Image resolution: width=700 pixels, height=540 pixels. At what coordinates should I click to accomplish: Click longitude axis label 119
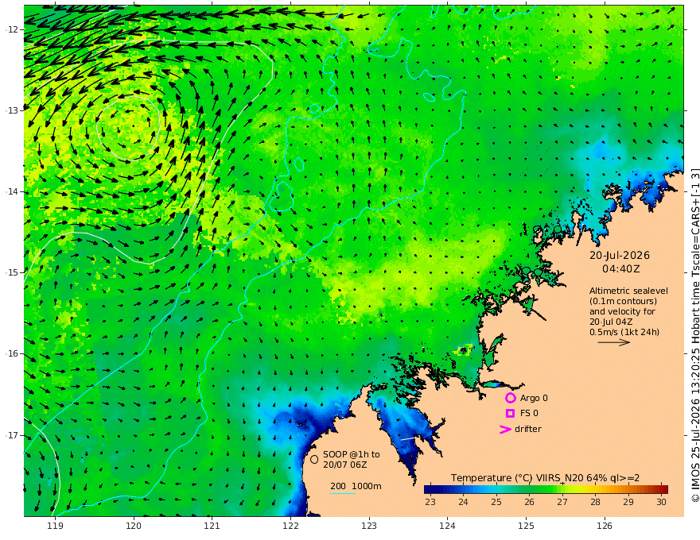point(56,526)
